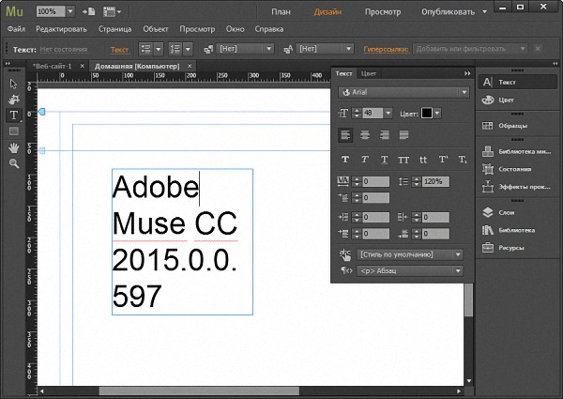Image resolution: width=563 pixels, height=399 pixels.
Task: Switch to Дизайн view
Action: pos(327,12)
